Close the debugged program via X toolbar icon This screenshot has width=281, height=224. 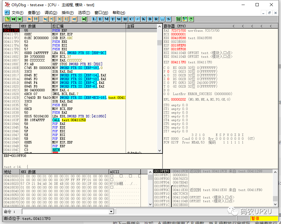[x=20, y=19]
